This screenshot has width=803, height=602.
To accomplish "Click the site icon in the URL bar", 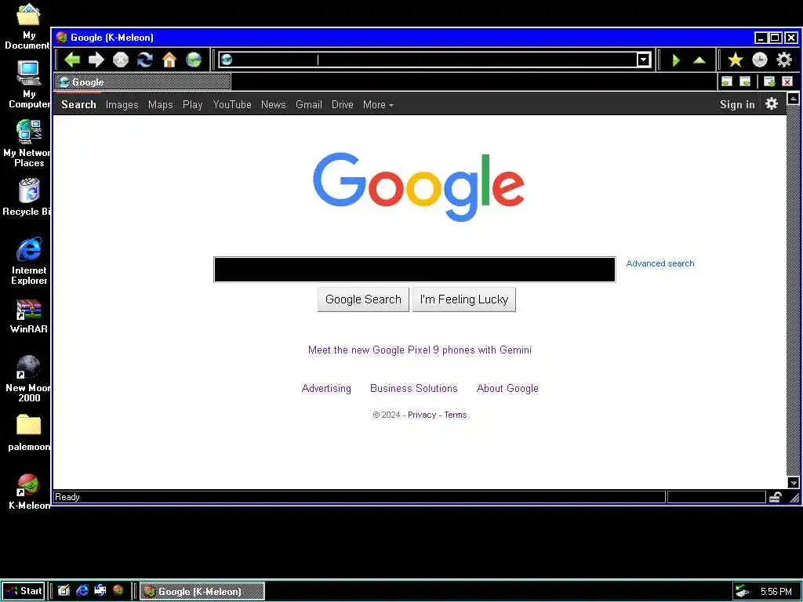I will tap(227, 60).
